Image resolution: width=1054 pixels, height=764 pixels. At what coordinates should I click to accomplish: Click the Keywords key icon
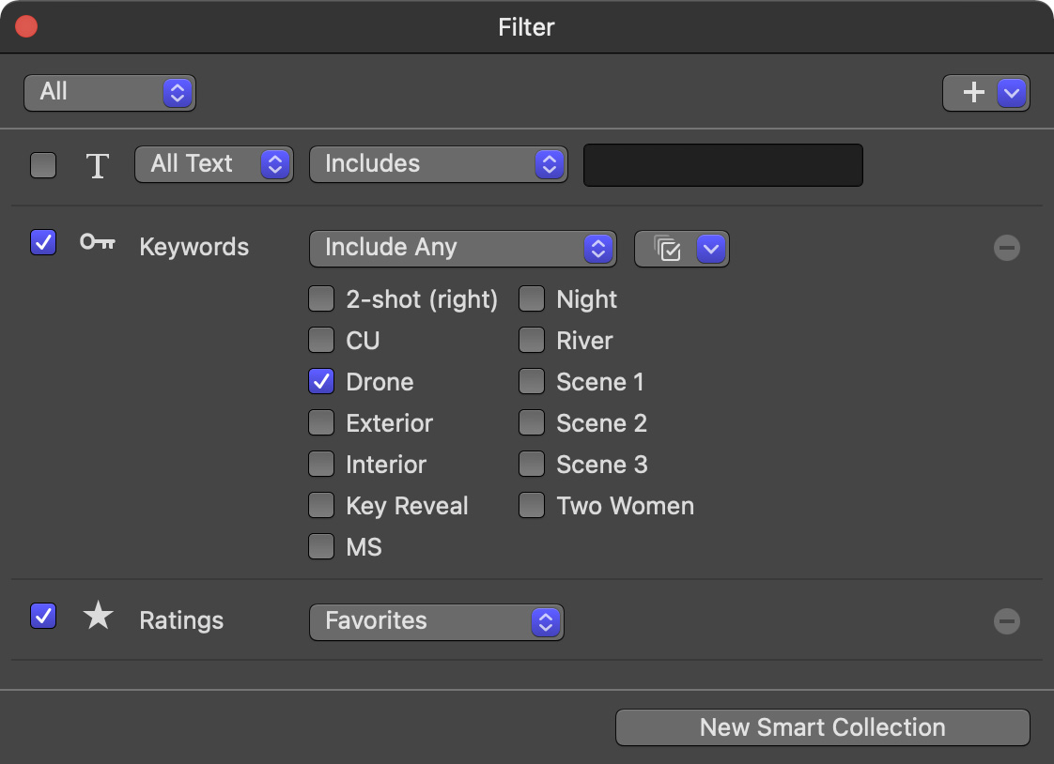[98, 242]
